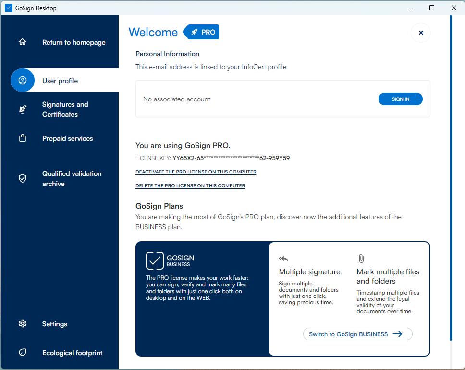This screenshot has width=465, height=370.
Task: Open the Prepaid services menu item
Action: click(67, 138)
